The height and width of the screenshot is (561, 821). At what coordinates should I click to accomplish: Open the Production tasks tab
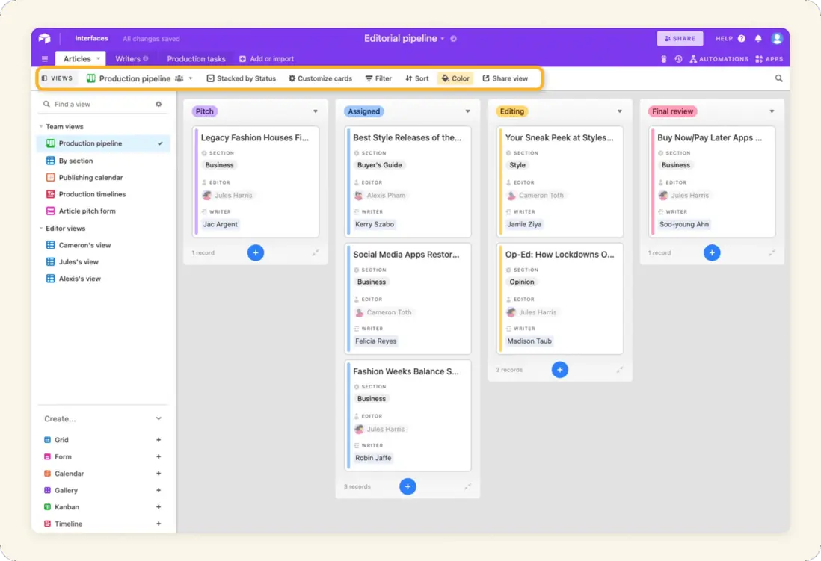click(x=196, y=58)
